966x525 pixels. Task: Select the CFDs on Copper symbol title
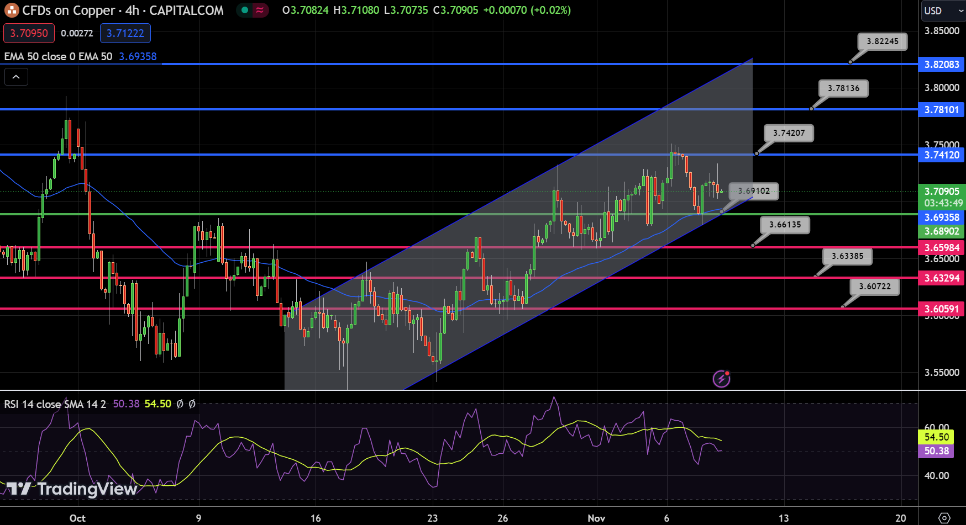pos(123,10)
